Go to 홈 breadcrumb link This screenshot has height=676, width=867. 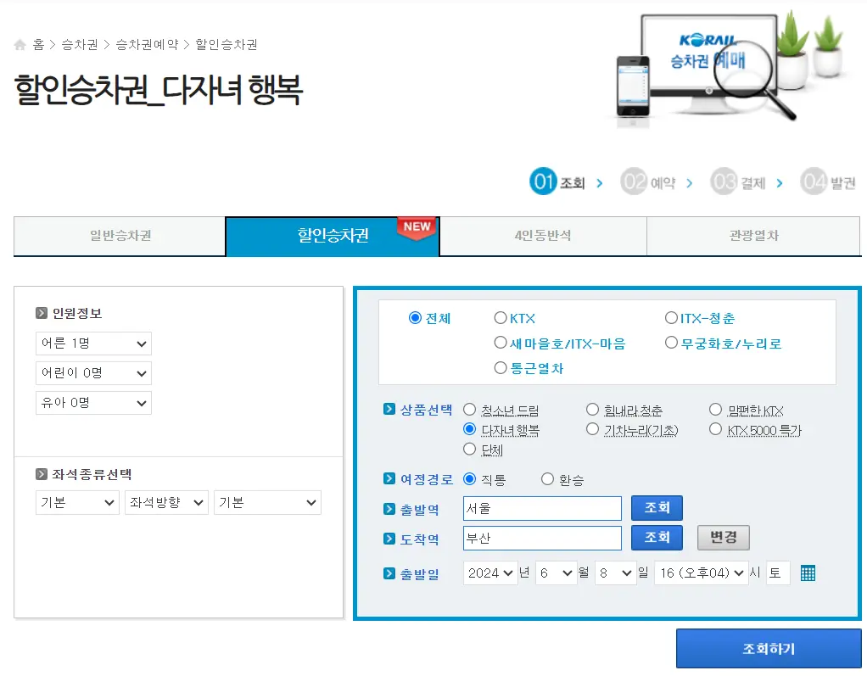pyautogui.click(x=38, y=45)
